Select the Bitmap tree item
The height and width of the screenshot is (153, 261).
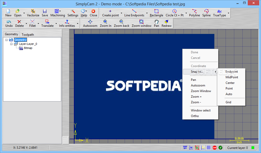[28, 48]
